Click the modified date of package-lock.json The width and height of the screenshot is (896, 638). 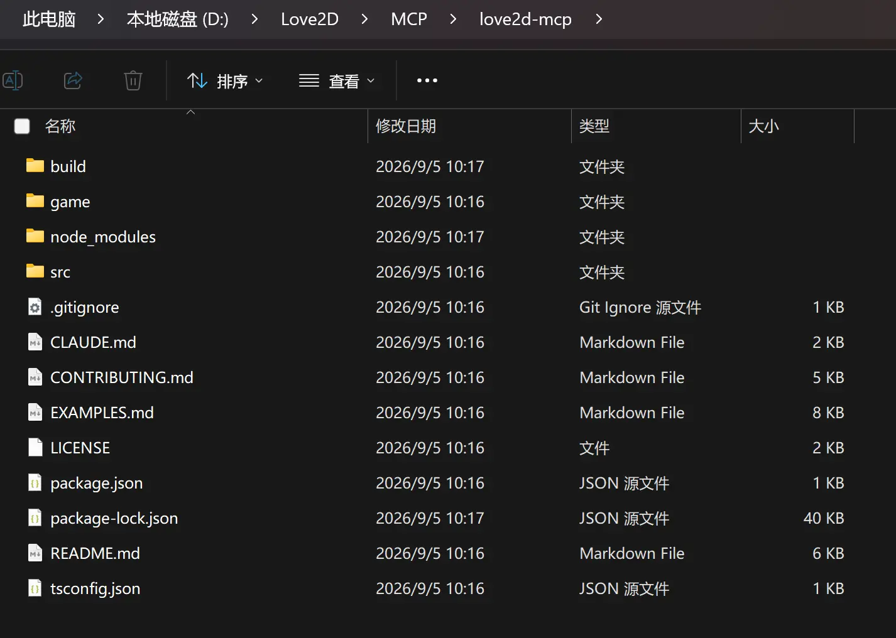[x=430, y=518]
